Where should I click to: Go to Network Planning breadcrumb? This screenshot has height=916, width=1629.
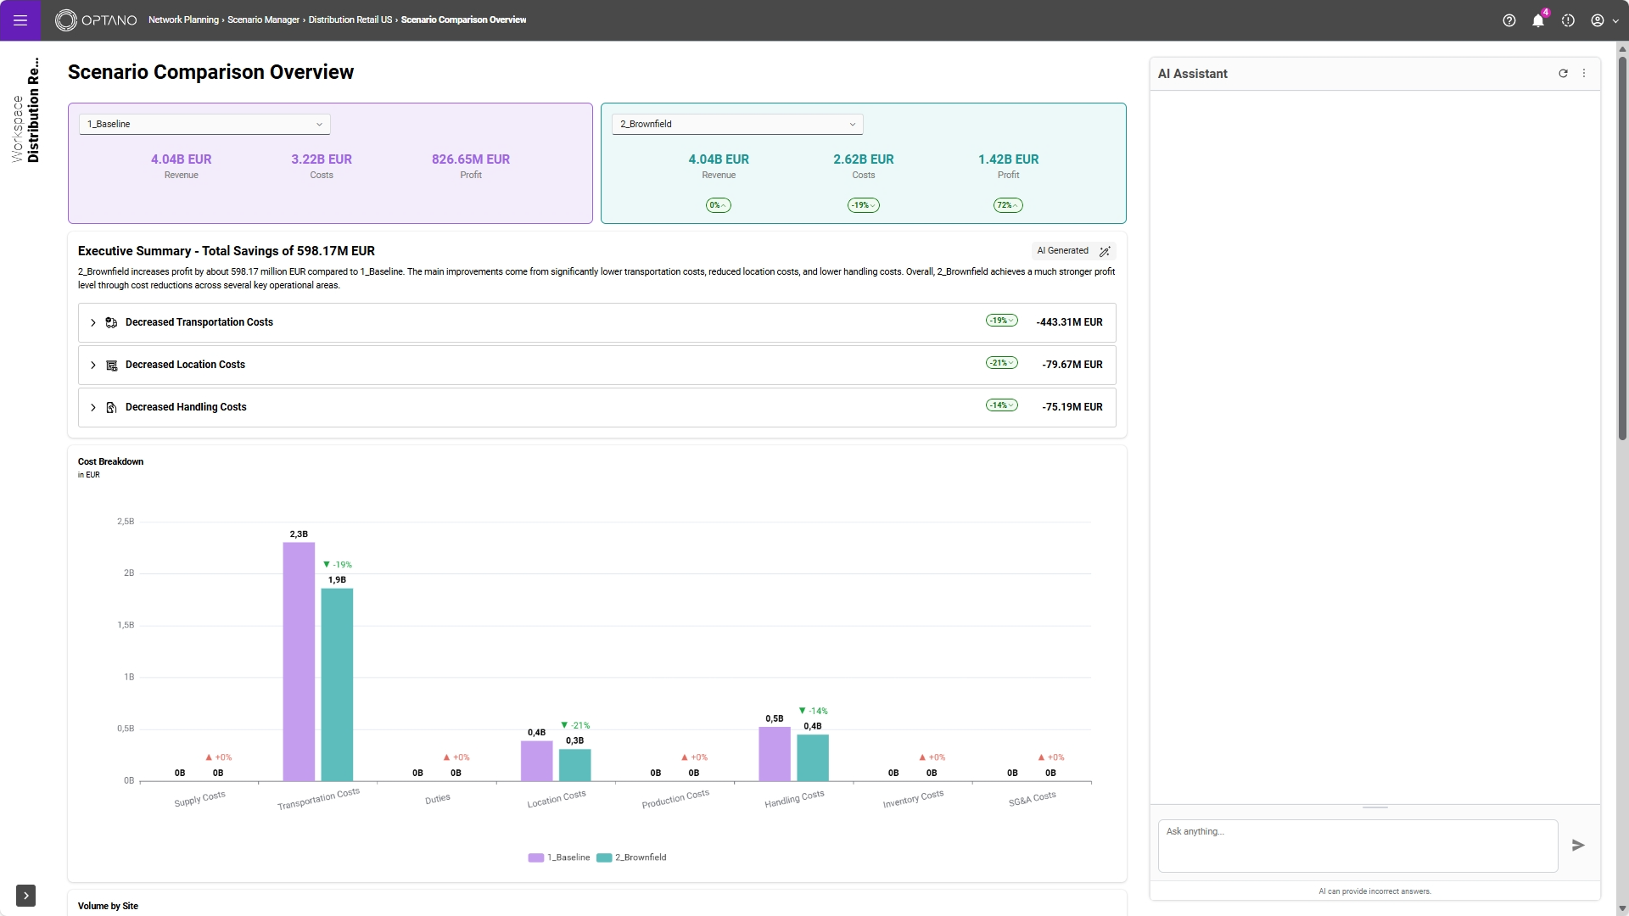[183, 20]
